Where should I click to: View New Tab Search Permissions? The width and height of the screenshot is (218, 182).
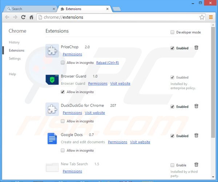[72, 171]
